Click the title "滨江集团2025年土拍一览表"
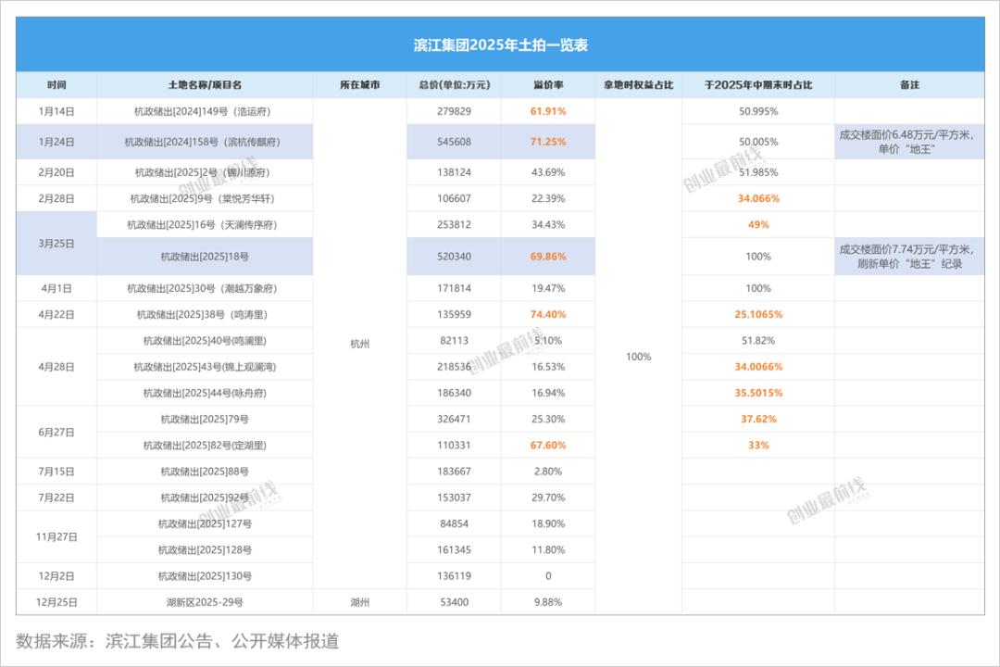1000x667 pixels. coord(501,45)
